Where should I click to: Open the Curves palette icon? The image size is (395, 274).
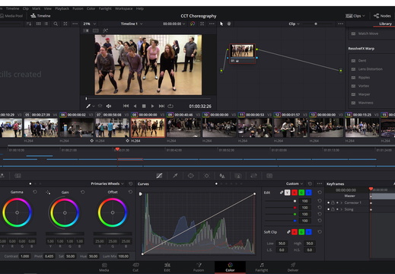point(159,176)
